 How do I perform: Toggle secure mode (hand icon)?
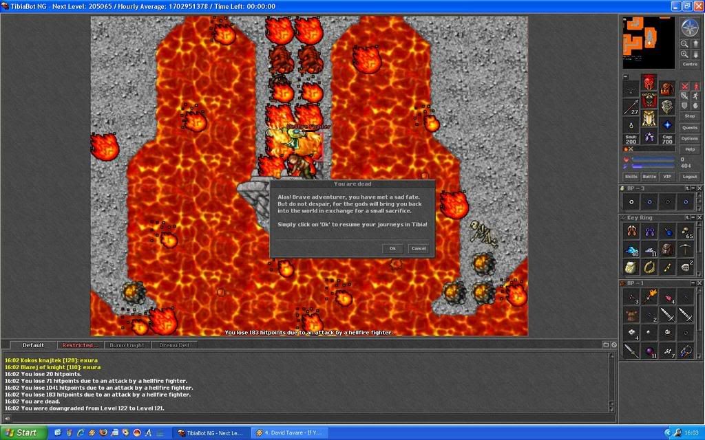(695, 106)
